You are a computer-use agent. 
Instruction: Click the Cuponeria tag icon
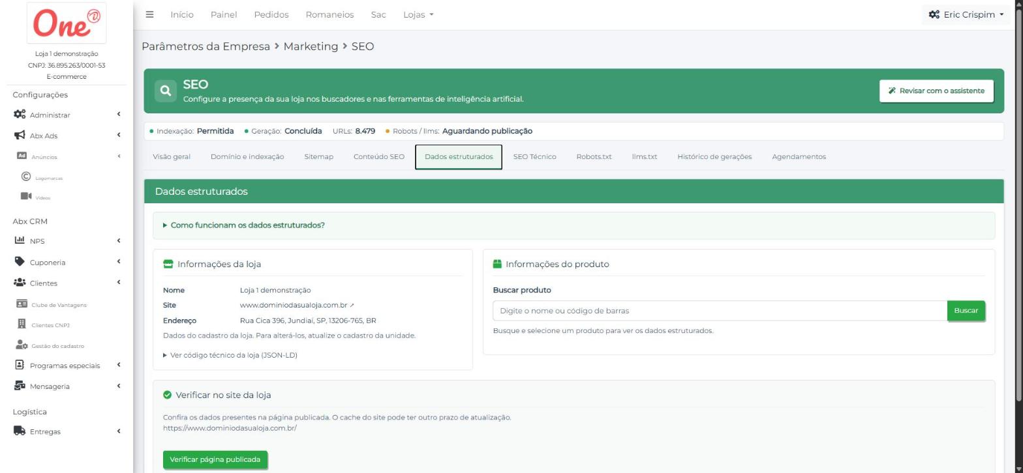[20, 262]
